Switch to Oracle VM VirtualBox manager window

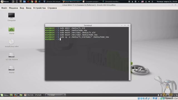(x=53, y=2)
